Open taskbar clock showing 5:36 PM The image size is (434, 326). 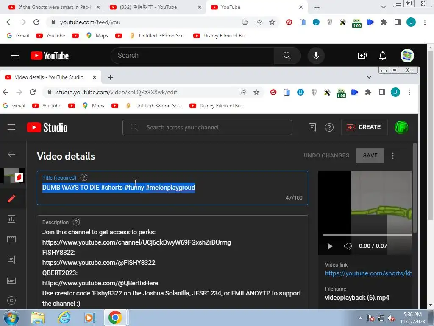point(412,318)
